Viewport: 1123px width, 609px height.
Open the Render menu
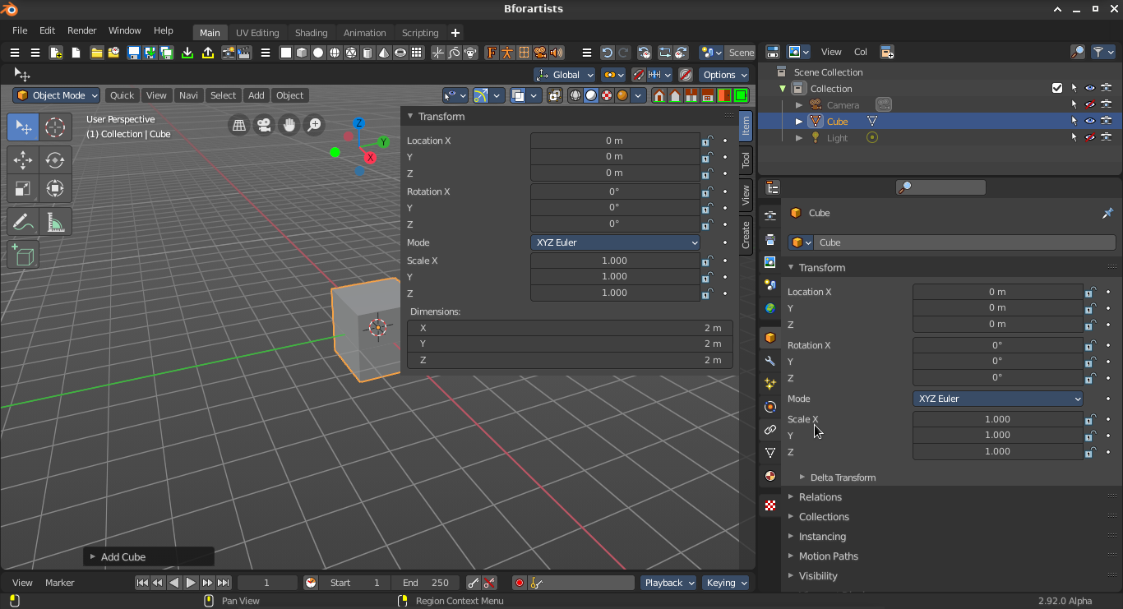pos(81,30)
